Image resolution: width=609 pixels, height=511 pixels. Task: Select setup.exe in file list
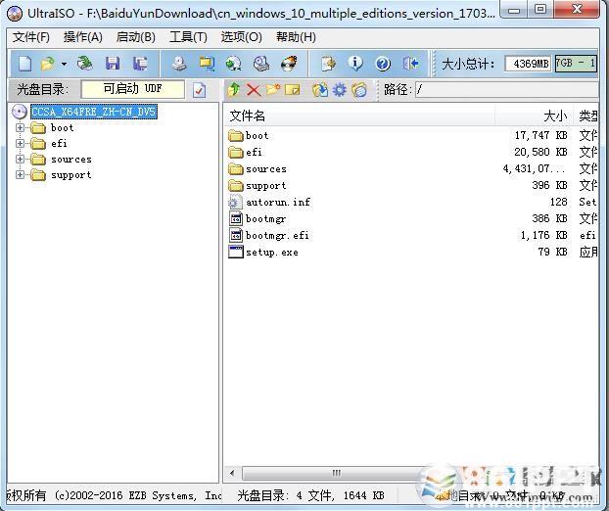pos(272,252)
